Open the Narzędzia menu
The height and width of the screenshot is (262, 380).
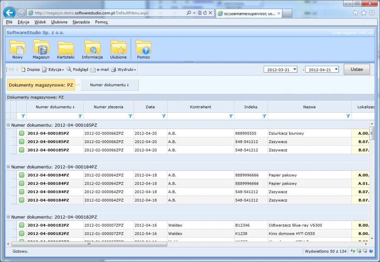click(81, 22)
